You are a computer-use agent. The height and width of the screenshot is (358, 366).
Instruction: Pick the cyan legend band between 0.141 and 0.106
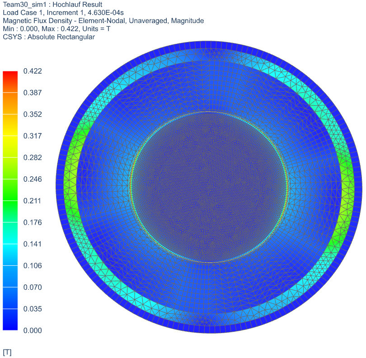(10, 254)
